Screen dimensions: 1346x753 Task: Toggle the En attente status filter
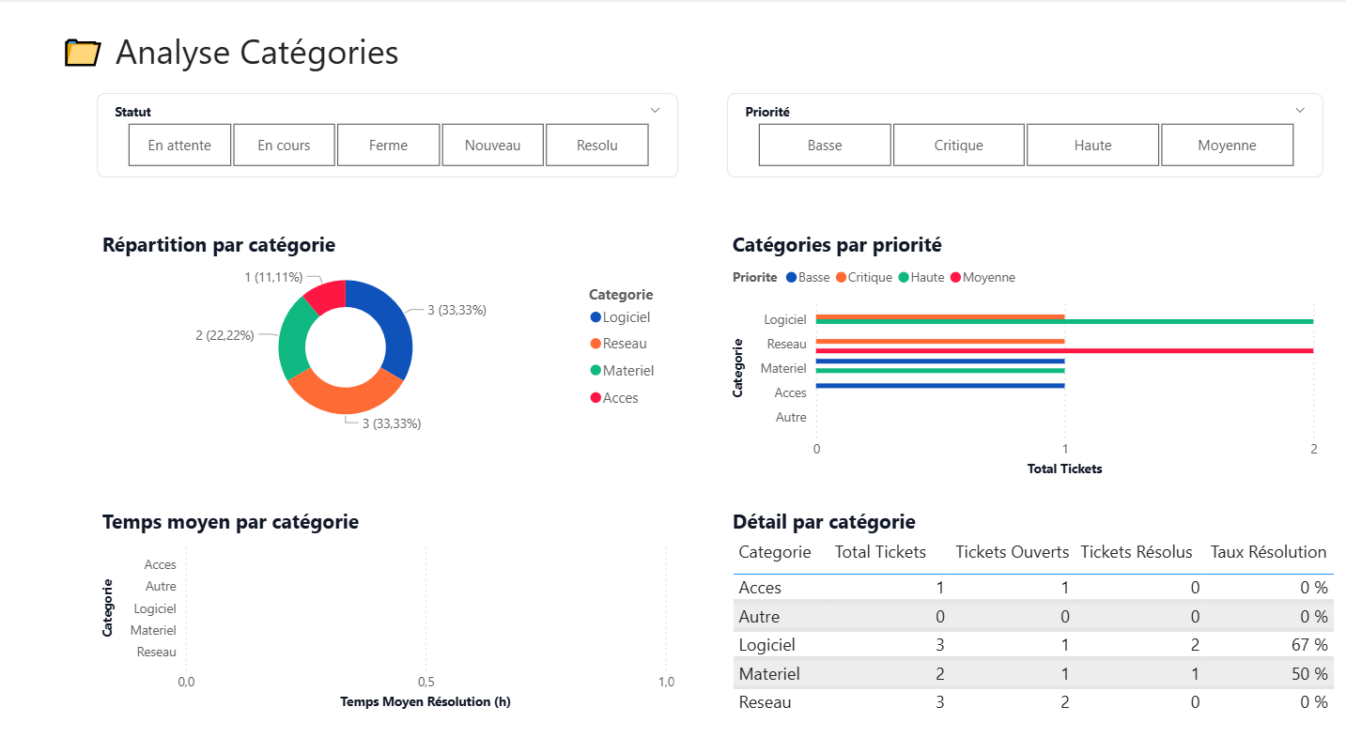(179, 146)
